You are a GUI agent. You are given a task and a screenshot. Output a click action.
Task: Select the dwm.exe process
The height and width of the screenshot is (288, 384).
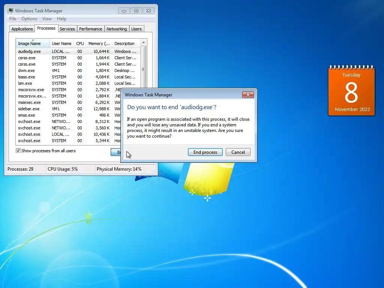[x=78, y=70]
